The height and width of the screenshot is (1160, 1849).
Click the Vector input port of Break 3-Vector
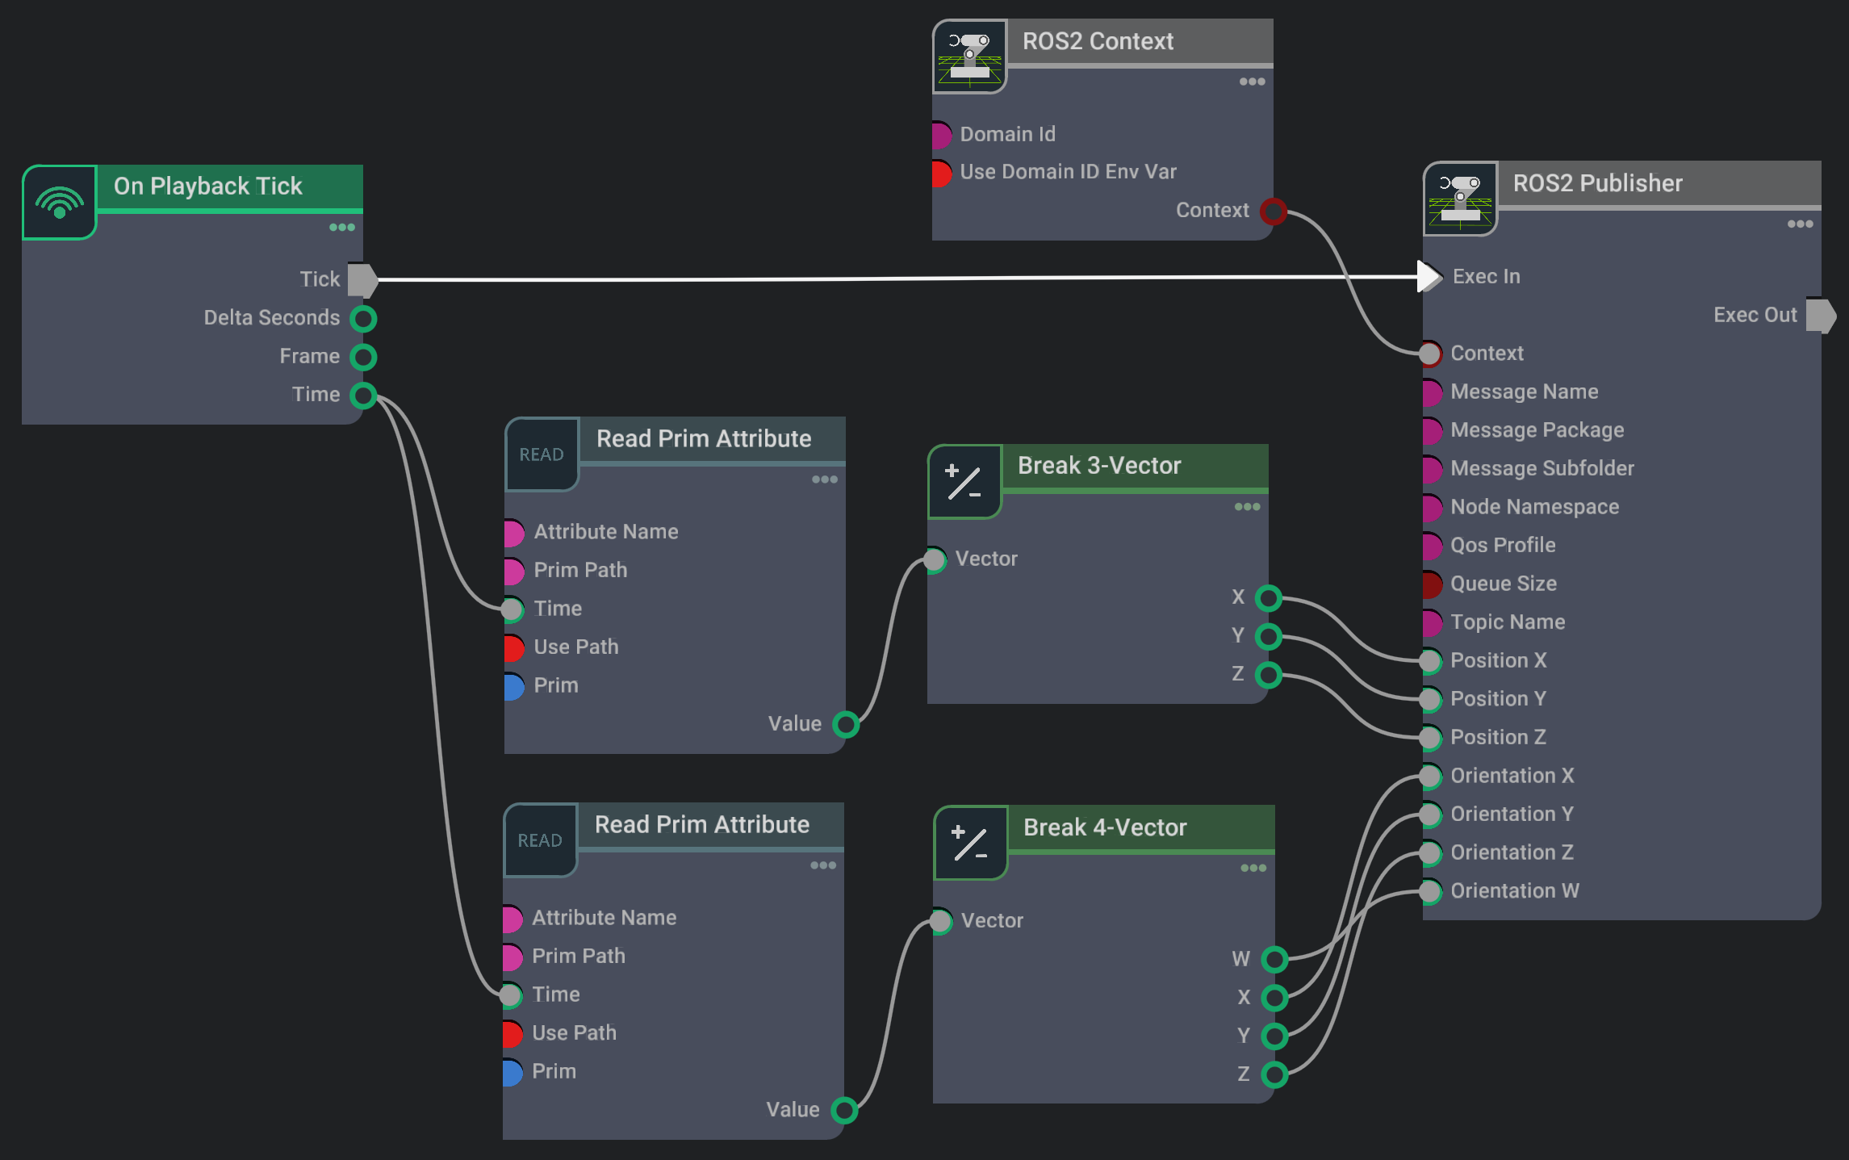(x=935, y=559)
